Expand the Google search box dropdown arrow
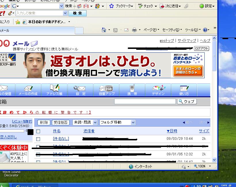The image size is (236, 187). [61, 6]
